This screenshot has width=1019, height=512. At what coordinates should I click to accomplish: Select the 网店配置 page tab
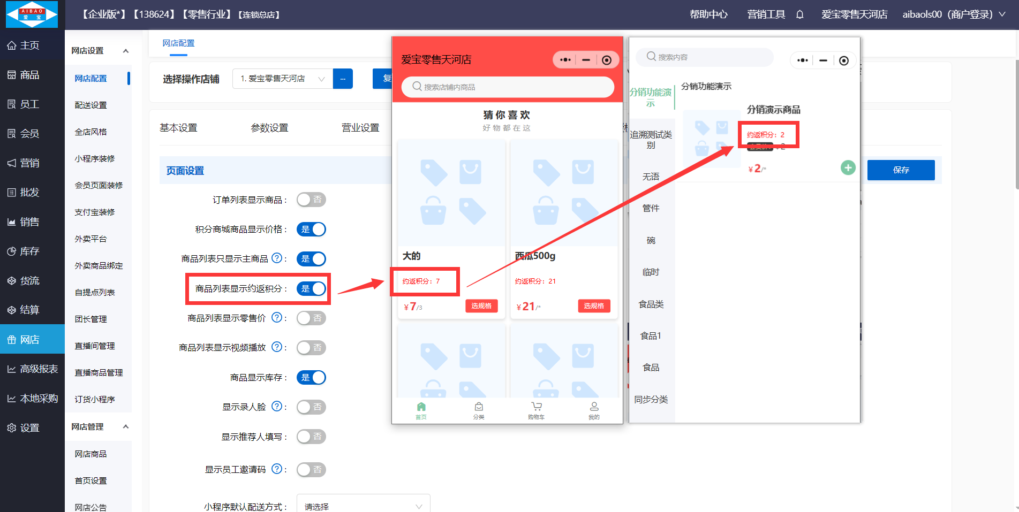pyautogui.click(x=178, y=43)
